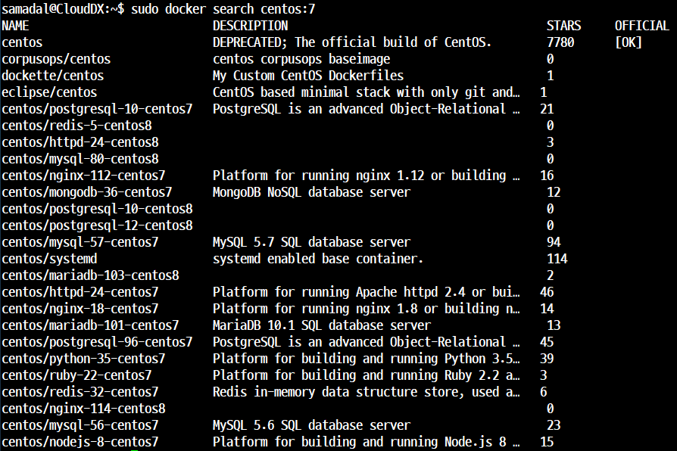
Task: Select star count 114 for centos/systemd
Action: (557, 259)
